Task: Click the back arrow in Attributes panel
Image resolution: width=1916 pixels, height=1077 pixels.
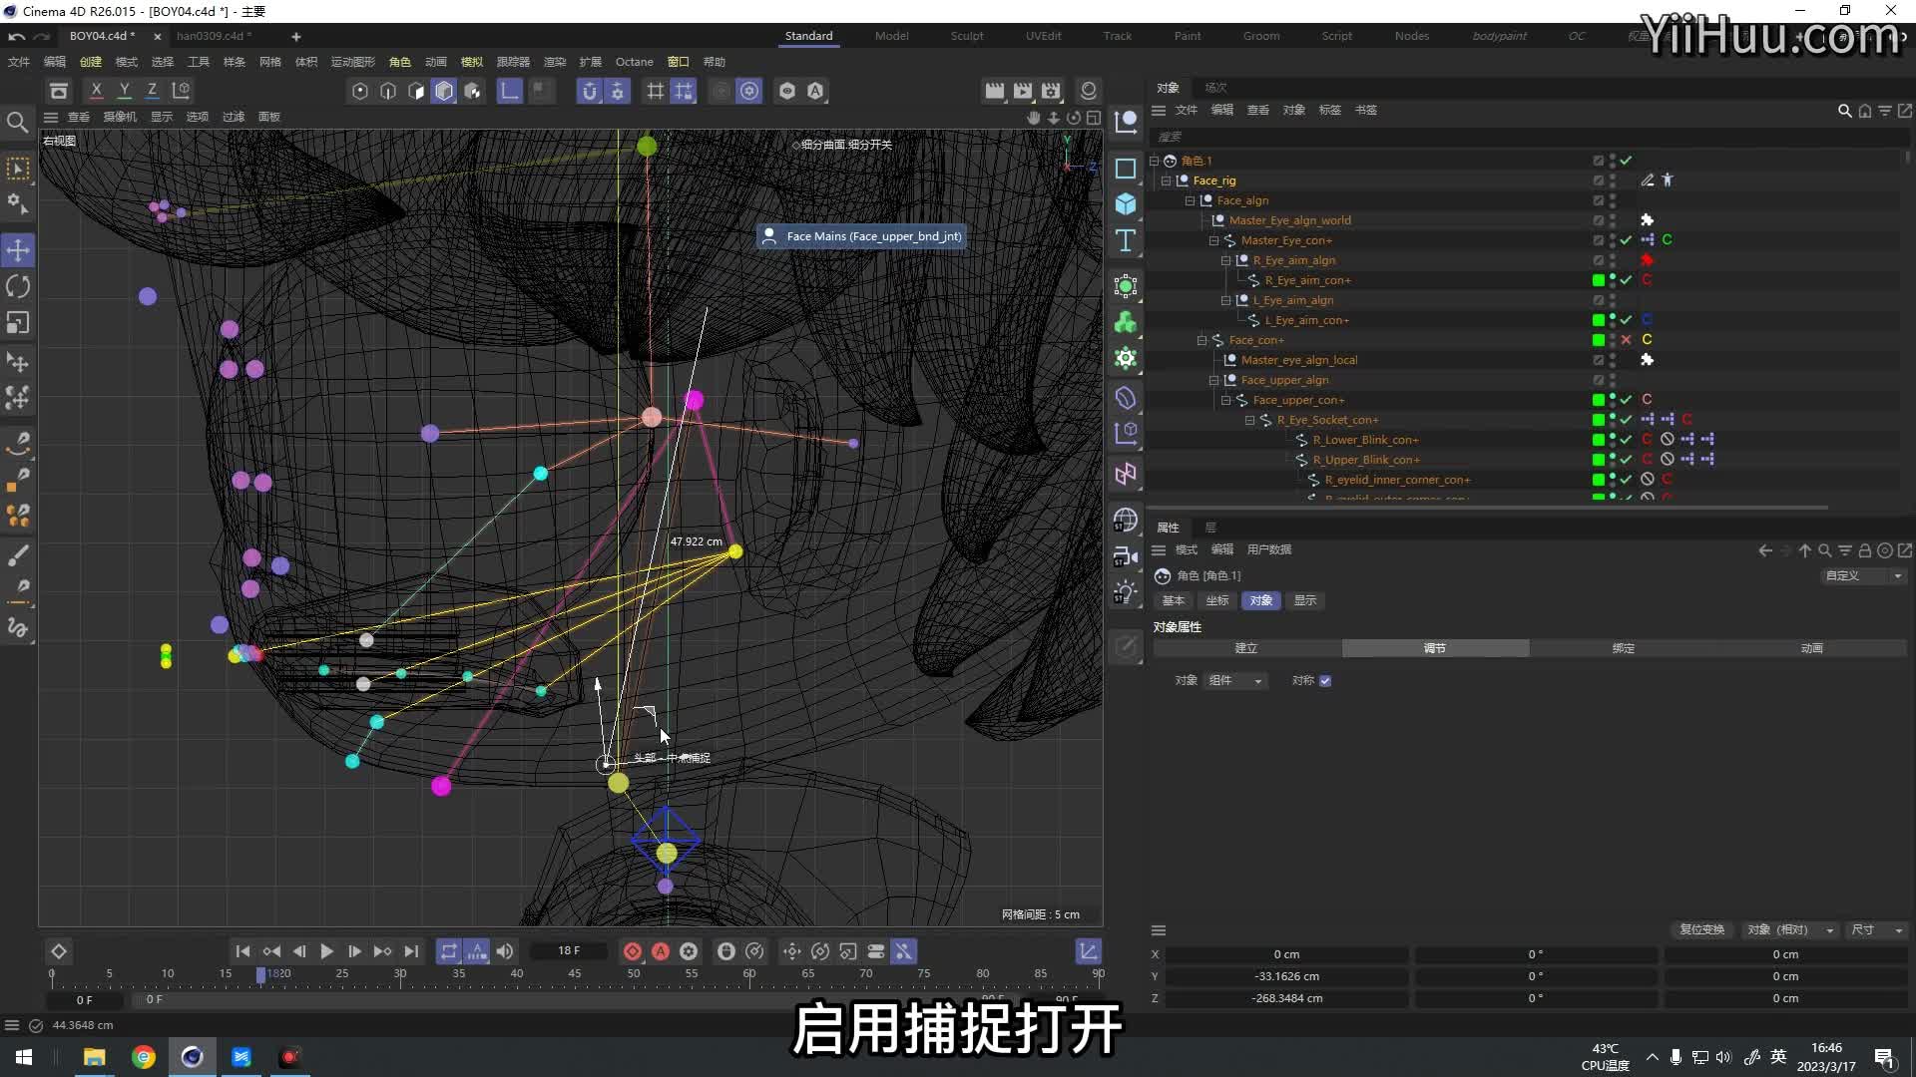Action: pos(1765,550)
